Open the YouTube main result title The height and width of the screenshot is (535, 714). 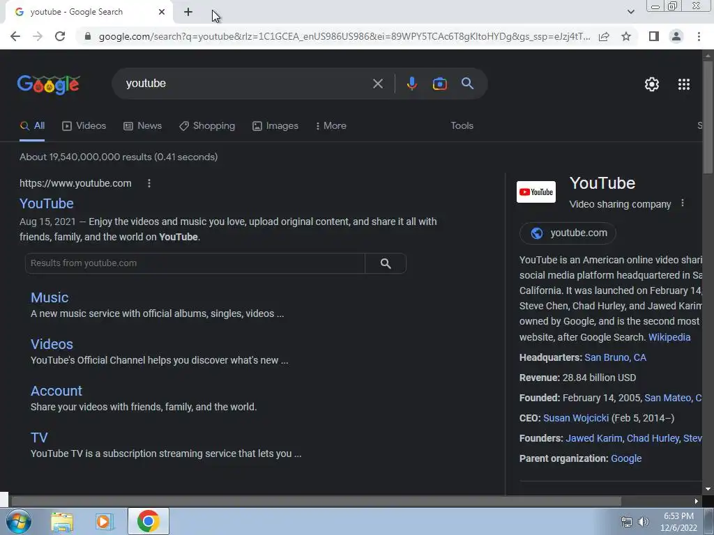(47, 203)
